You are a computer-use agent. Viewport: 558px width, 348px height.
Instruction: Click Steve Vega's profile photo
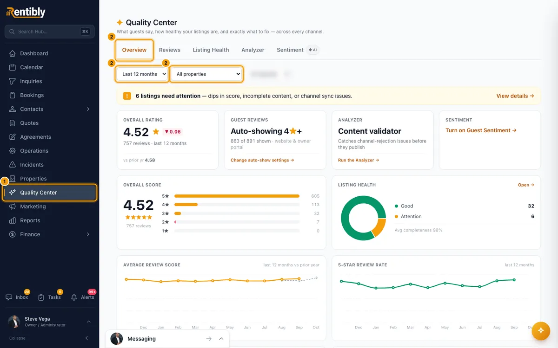click(14, 322)
